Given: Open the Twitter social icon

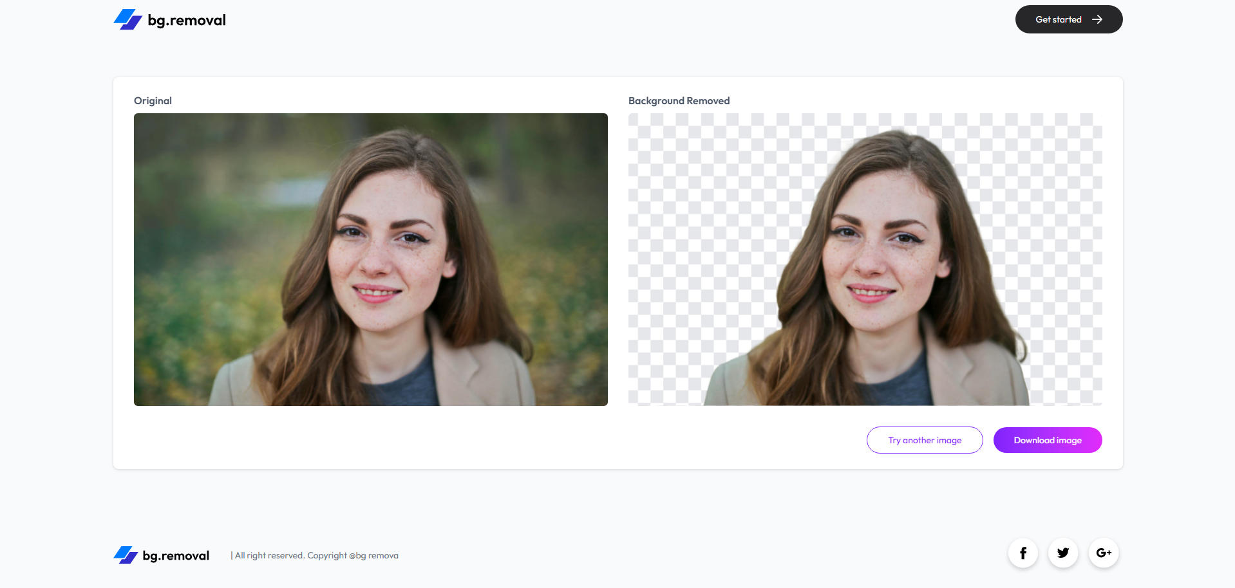Looking at the screenshot, I should click(1063, 553).
